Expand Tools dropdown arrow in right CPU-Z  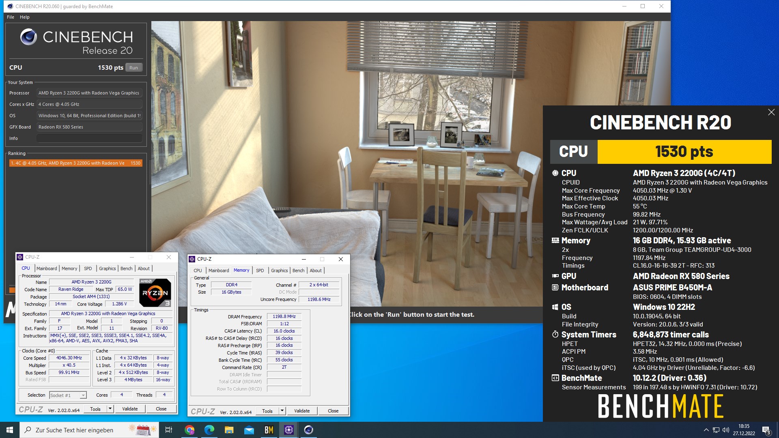pyautogui.click(x=282, y=411)
